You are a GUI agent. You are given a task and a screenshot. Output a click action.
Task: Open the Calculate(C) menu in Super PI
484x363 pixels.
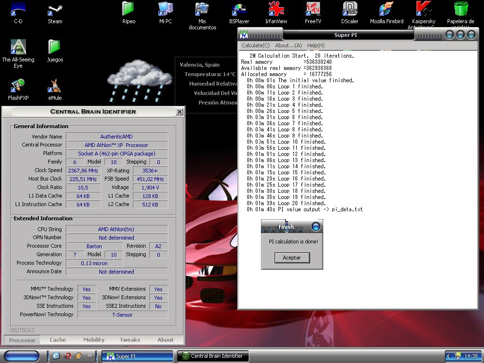click(x=255, y=45)
